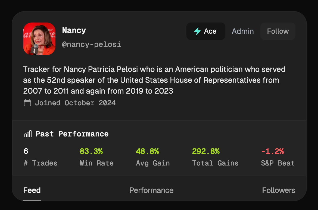
Task: Click the number 6 above # Trades
Action: coord(26,151)
